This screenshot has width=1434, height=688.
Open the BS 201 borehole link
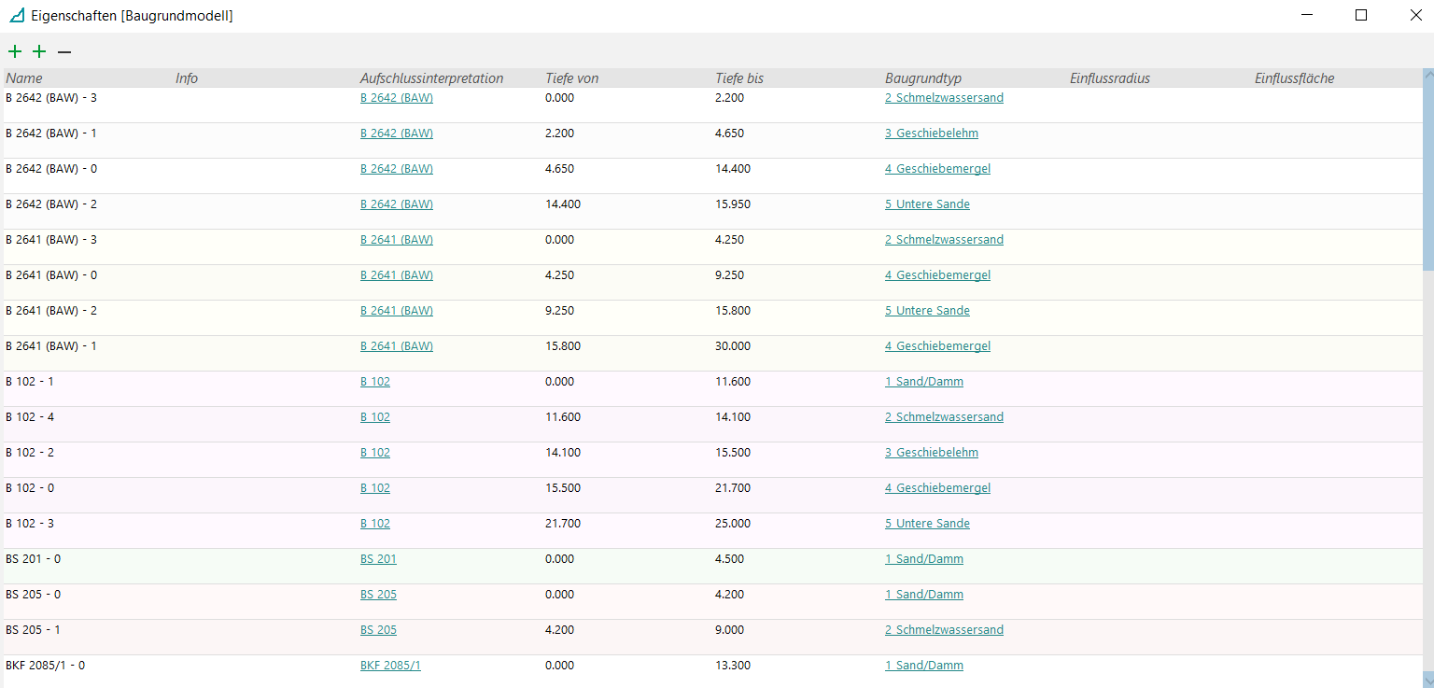pos(378,559)
